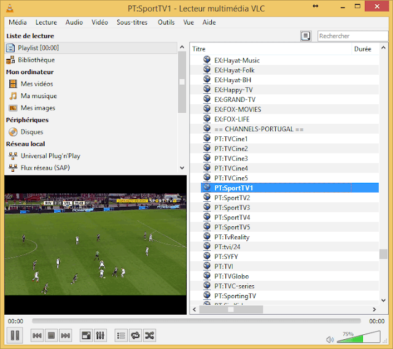Viewport: 393px width, 349px height.
Task: Select PT:SportTV4 channel
Action: pos(284,217)
